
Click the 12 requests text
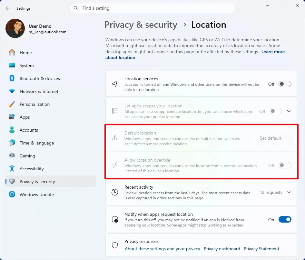[x=271, y=192]
